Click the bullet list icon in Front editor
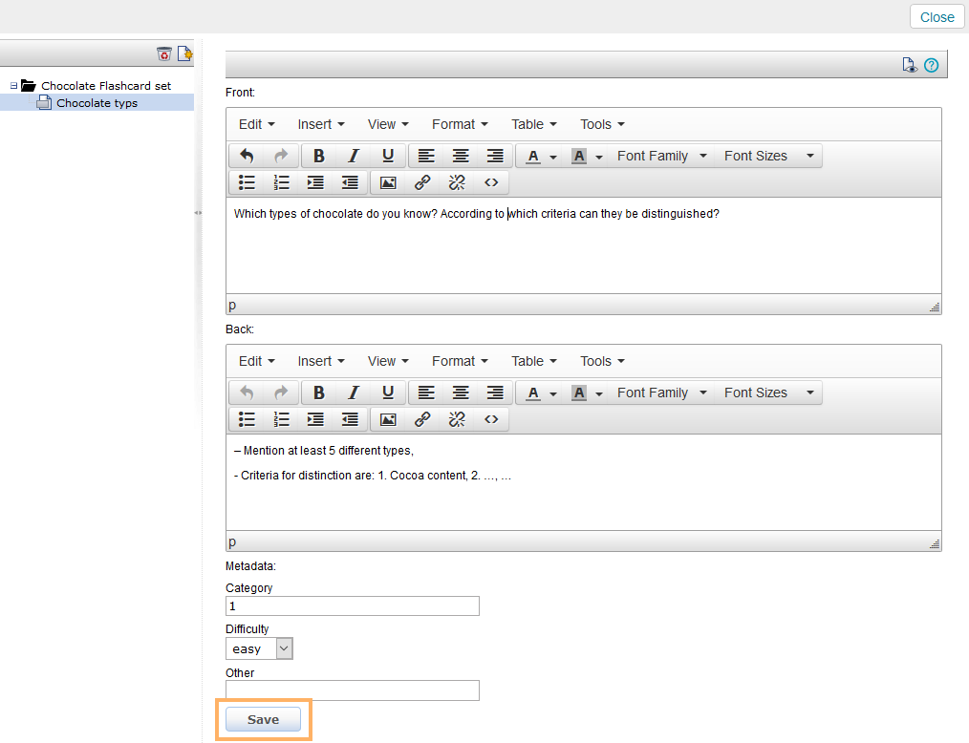Viewport: 969px width, 743px height. coord(247,182)
